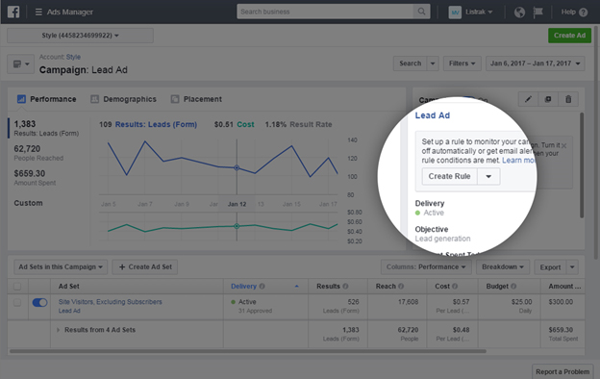Image resolution: width=600 pixels, height=379 pixels.
Task: Click the Delivery column info icon
Action: pos(262,286)
